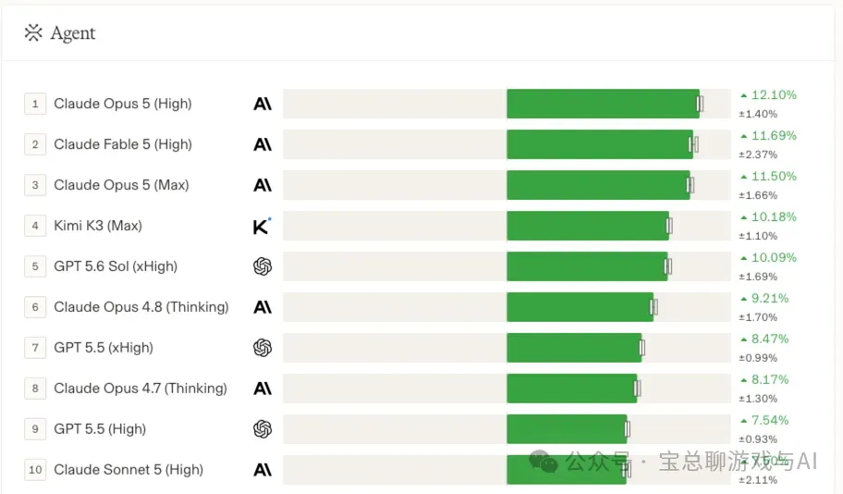Screen dimensions: 843x494
Task: Click the rank 10 number badge
Action: tap(35, 469)
